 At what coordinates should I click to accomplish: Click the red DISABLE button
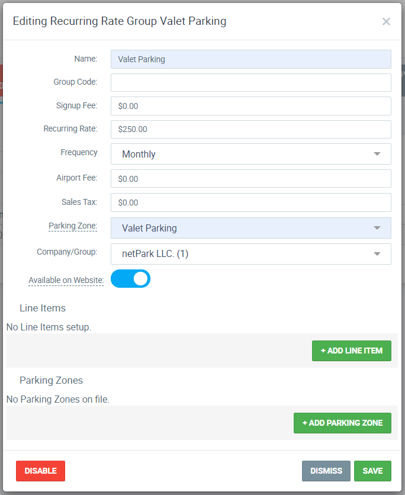pyautogui.click(x=40, y=471)
